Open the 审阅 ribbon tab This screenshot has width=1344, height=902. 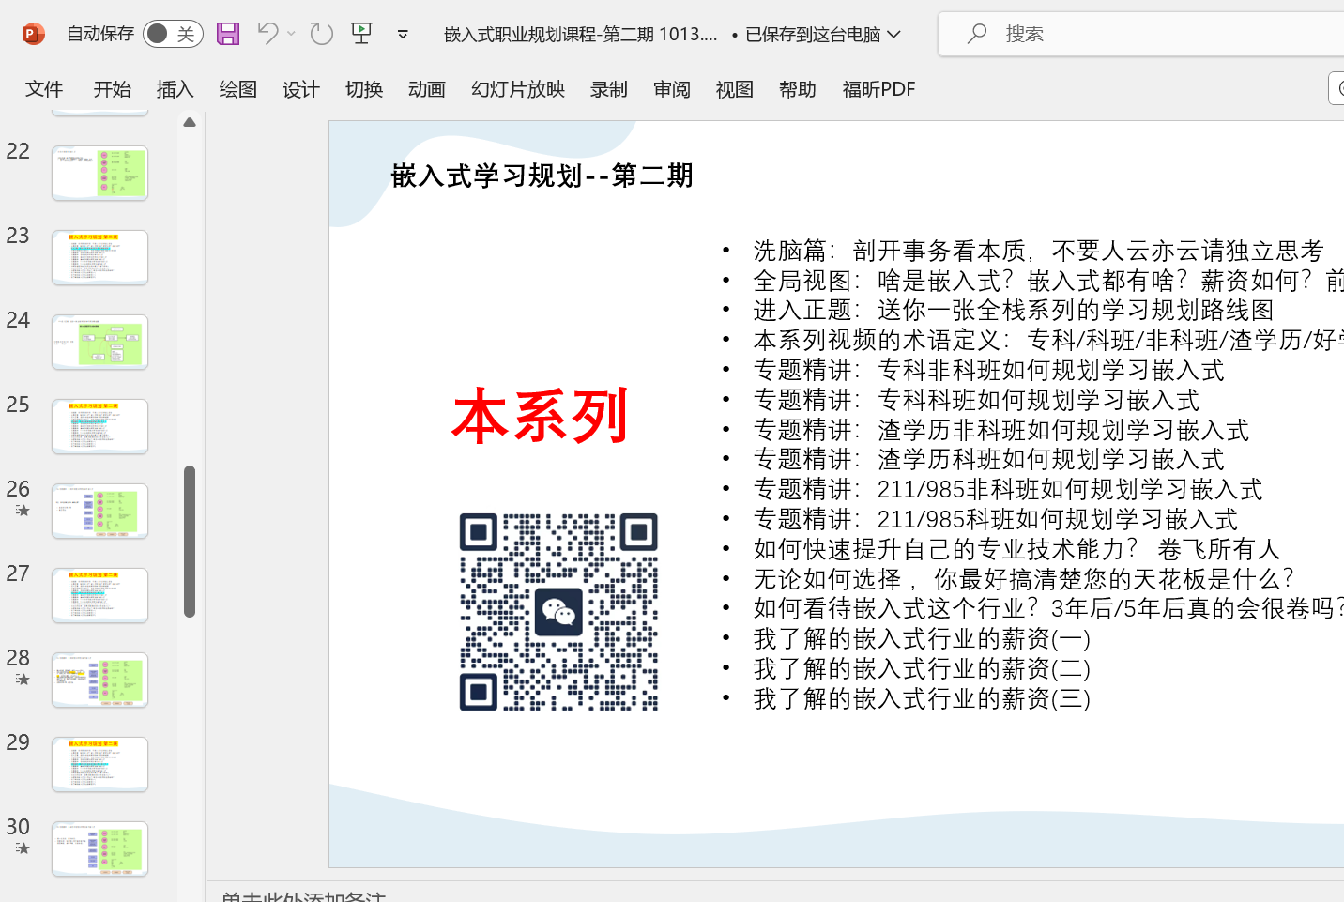coord(671,89)
